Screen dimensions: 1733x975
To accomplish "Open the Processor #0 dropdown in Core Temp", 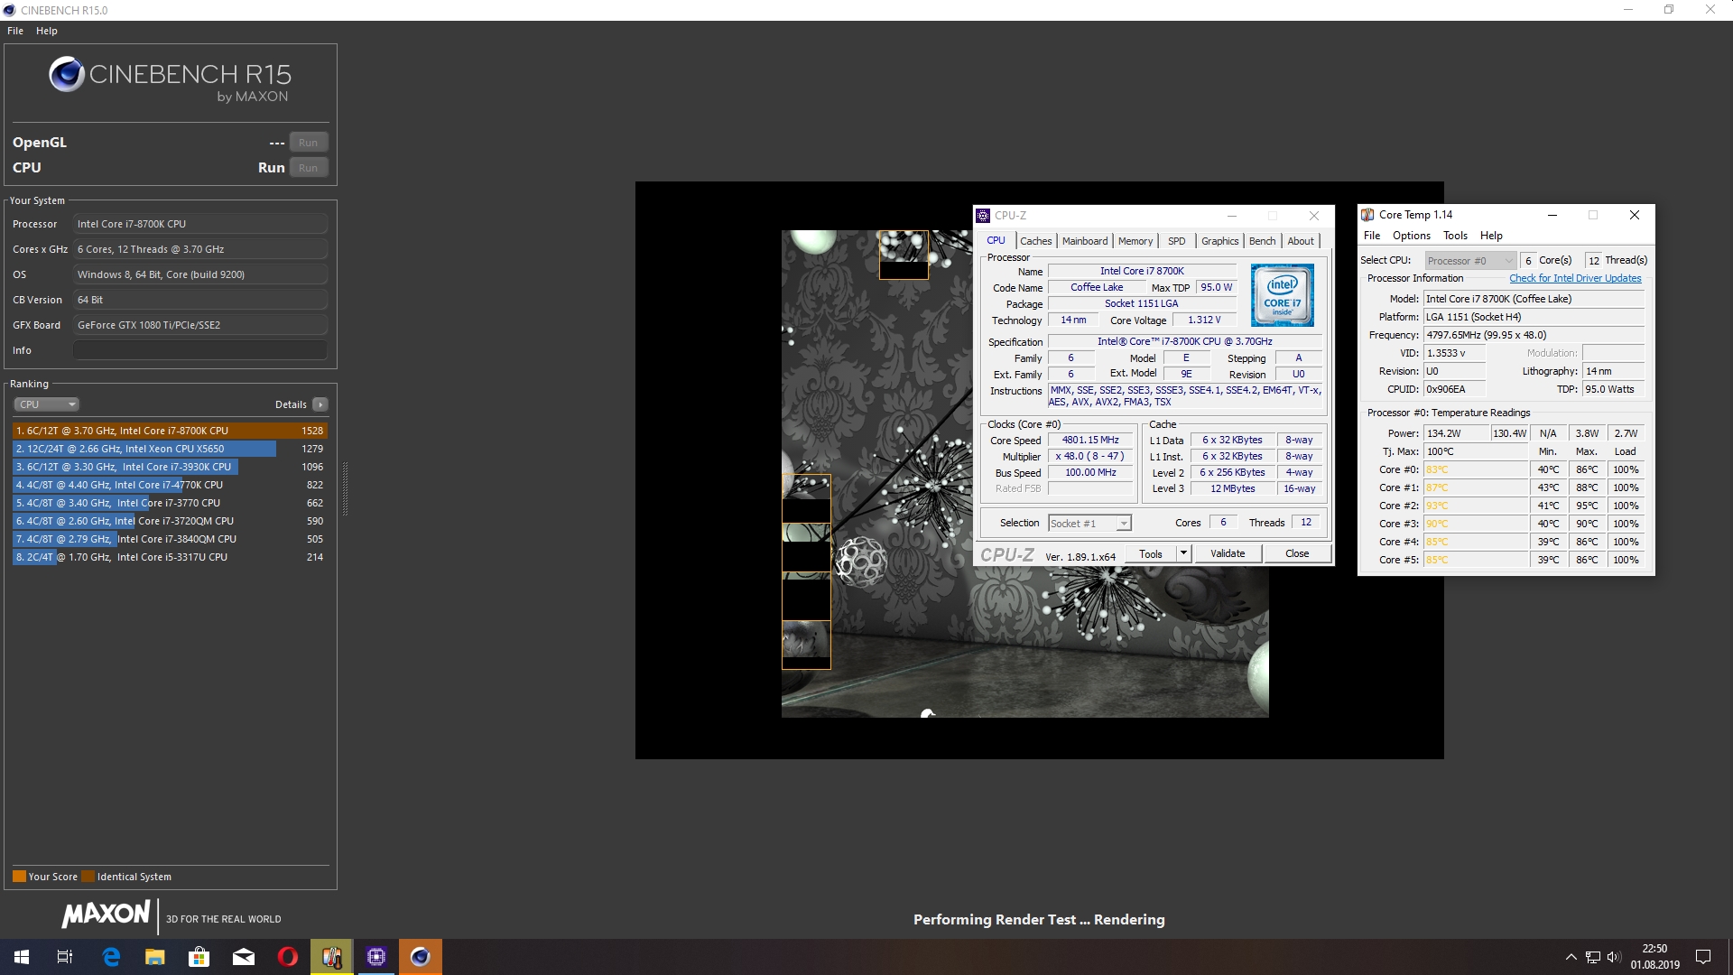I will click(1469, 261).
